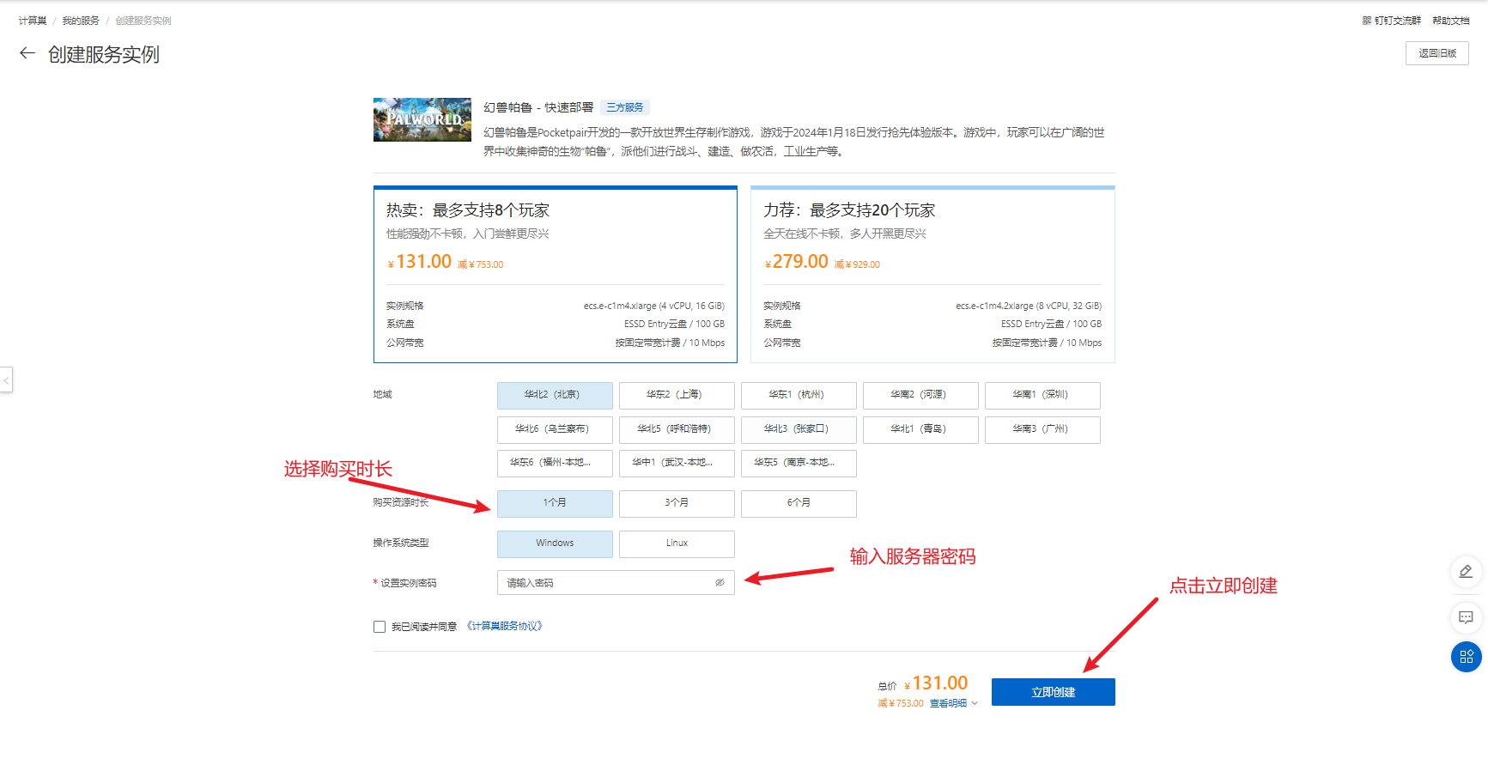Open the 钉钉交流群 QR code icon
Screen dimensions: 1488x771
1366,21
